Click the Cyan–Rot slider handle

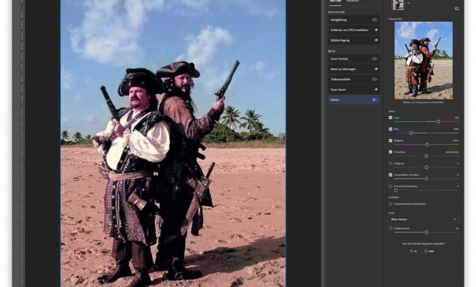[438, 122]
